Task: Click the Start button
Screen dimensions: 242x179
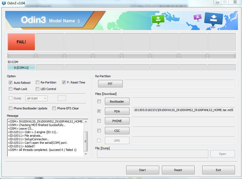Action: pos(143,170)
